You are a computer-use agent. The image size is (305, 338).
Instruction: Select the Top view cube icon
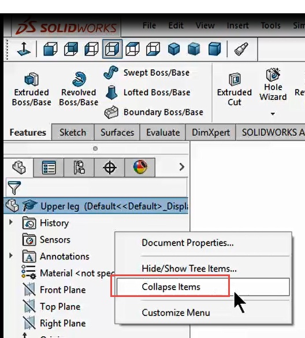click(132, 49)
